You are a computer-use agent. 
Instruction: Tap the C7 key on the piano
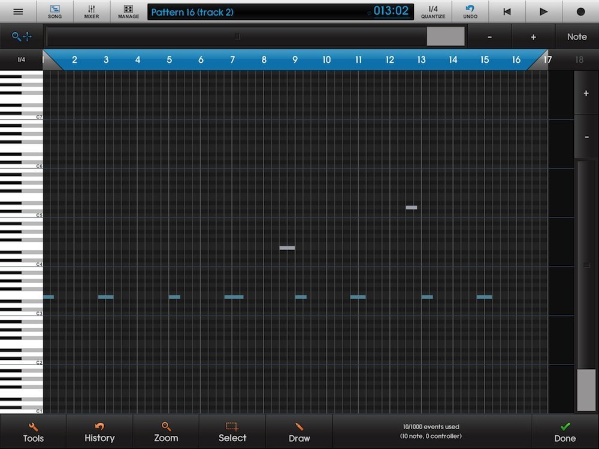(x=22, y=117)
